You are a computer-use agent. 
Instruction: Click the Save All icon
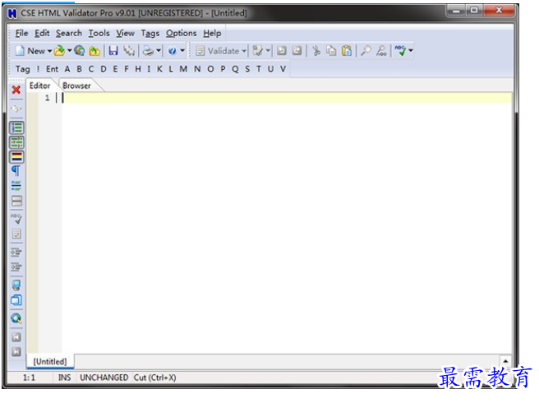click(129, 51)
